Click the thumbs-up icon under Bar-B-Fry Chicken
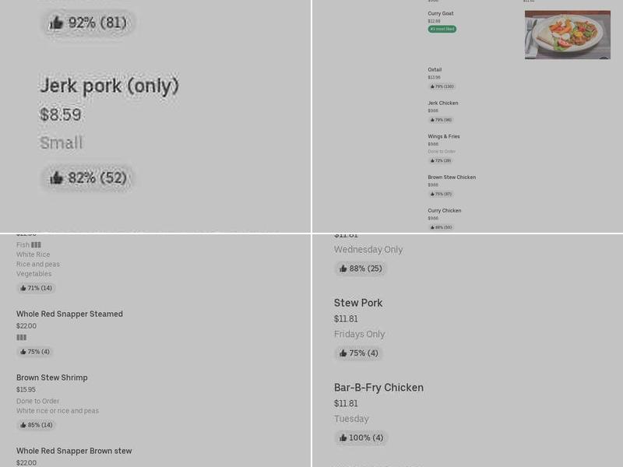The width and height of the screenshot is (623, 467). point(343,438)
